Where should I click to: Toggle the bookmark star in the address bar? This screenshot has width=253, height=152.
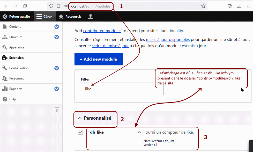click(203, 6)
